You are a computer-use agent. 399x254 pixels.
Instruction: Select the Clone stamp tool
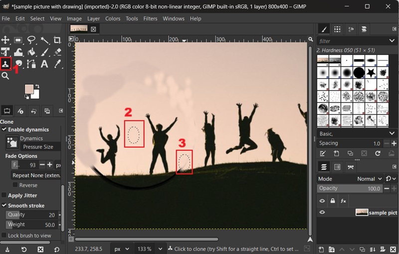5,64
